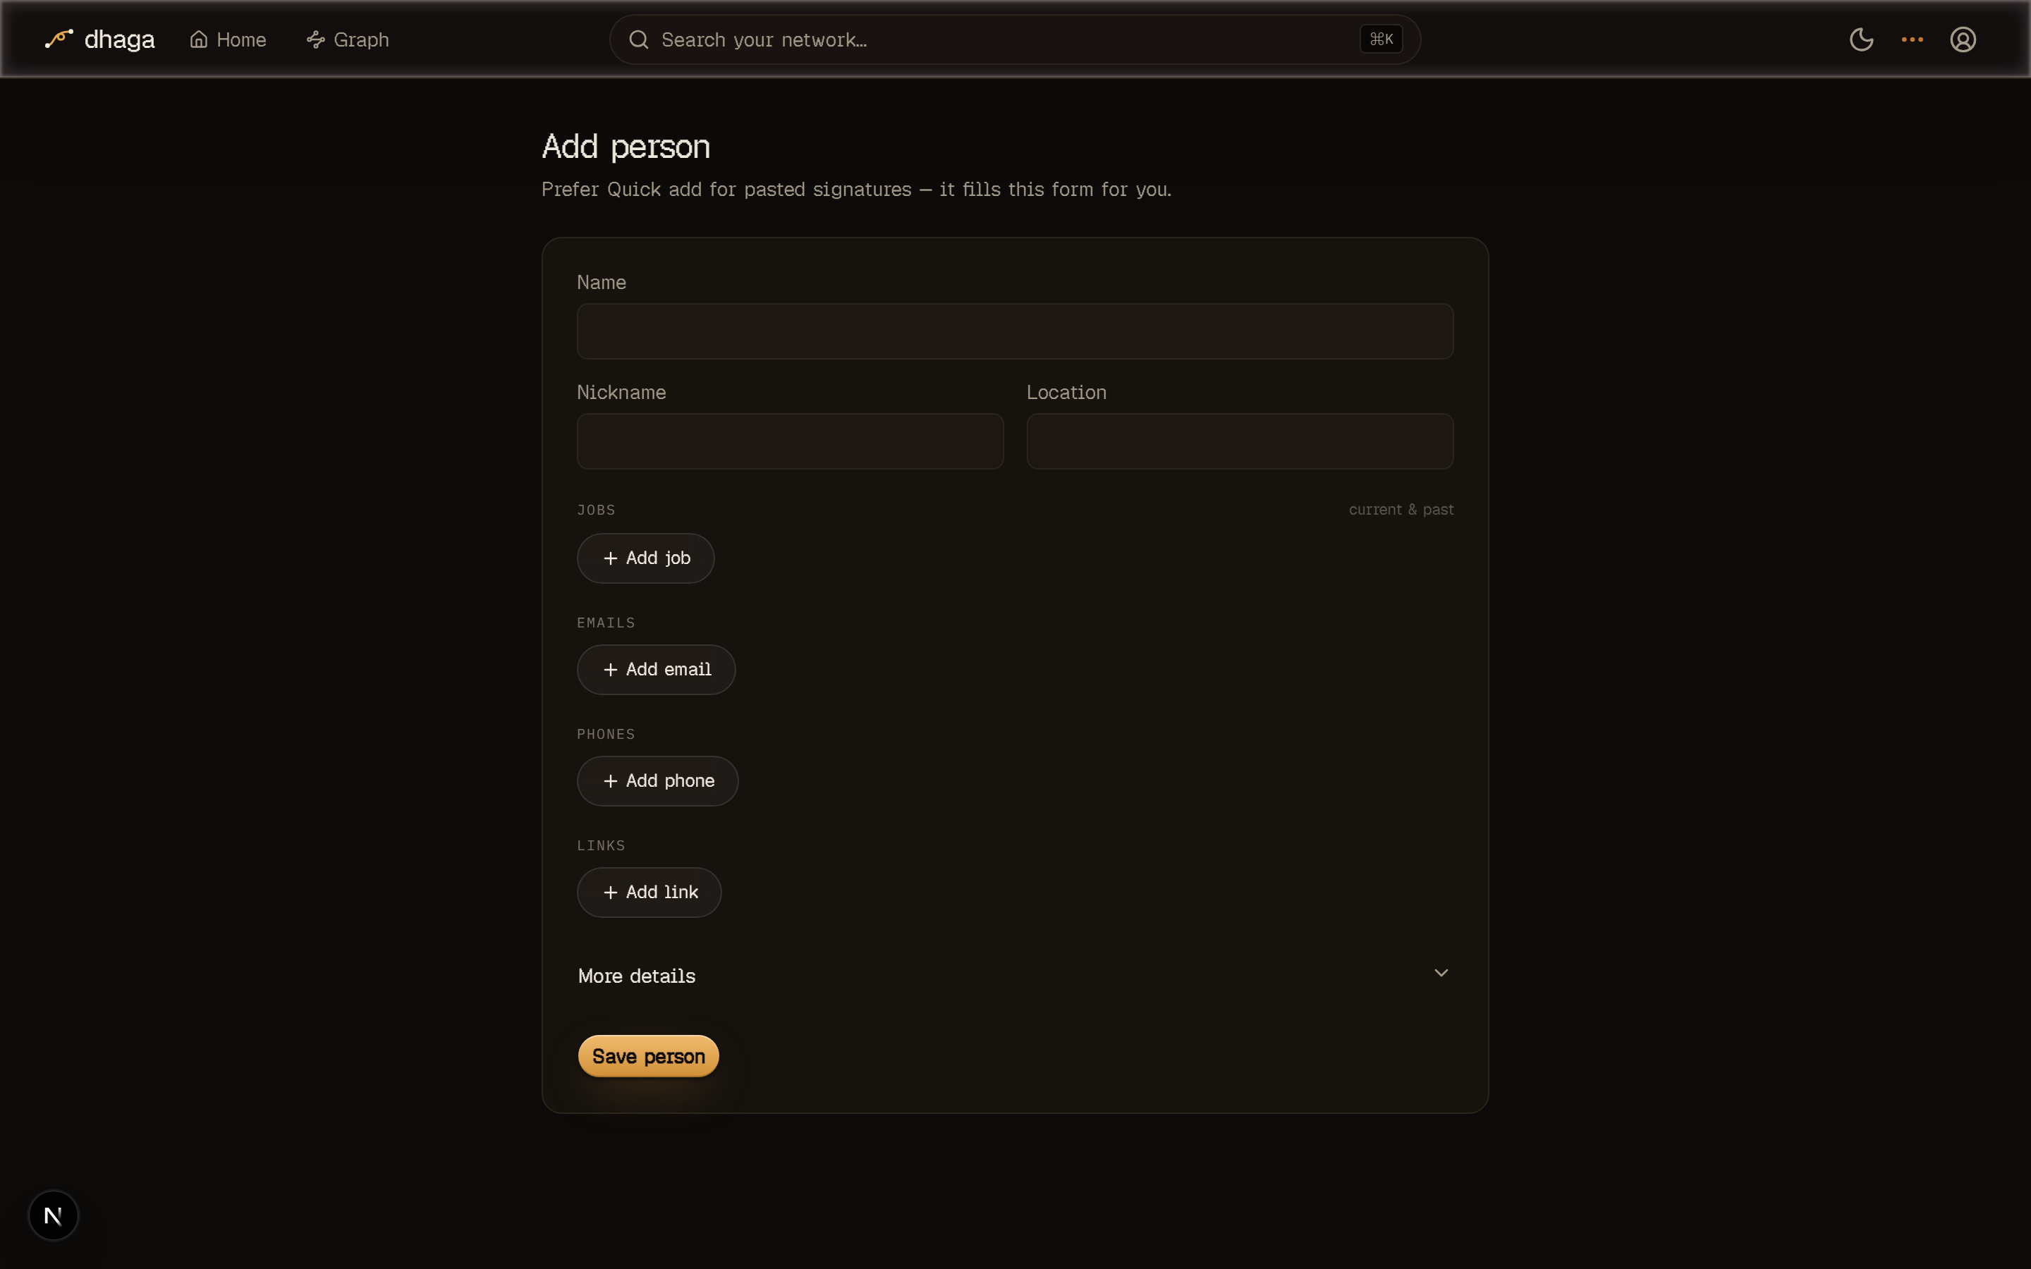Viewport: 2031px width, 1269px height.
Task: Click the dhaga thread logo icon
Action: click(x=59, y=39)
